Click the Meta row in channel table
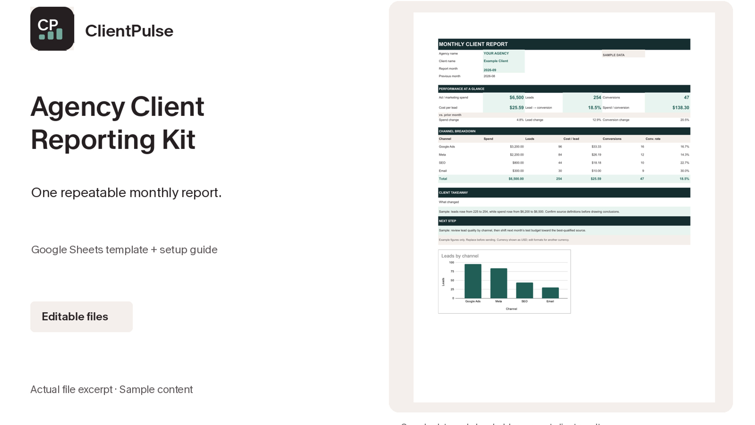The width and height of the screenshot is (755, 425). click(564, 155)
